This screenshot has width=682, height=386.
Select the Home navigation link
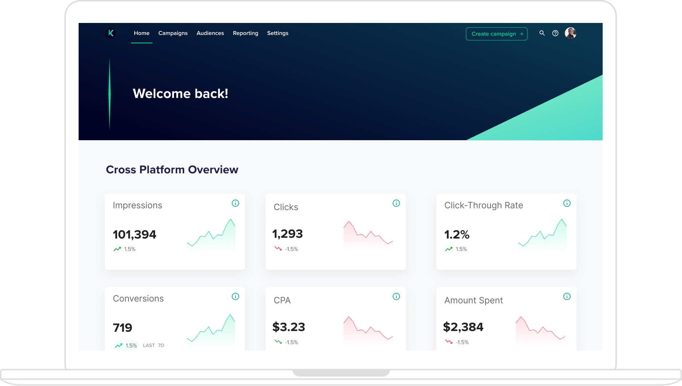pyautogui.click(x=142, y=33)
